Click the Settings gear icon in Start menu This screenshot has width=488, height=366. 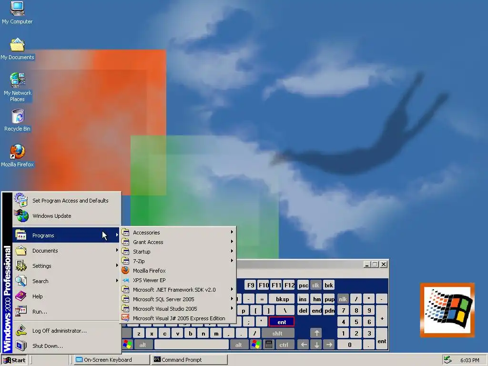coord(21,265)
